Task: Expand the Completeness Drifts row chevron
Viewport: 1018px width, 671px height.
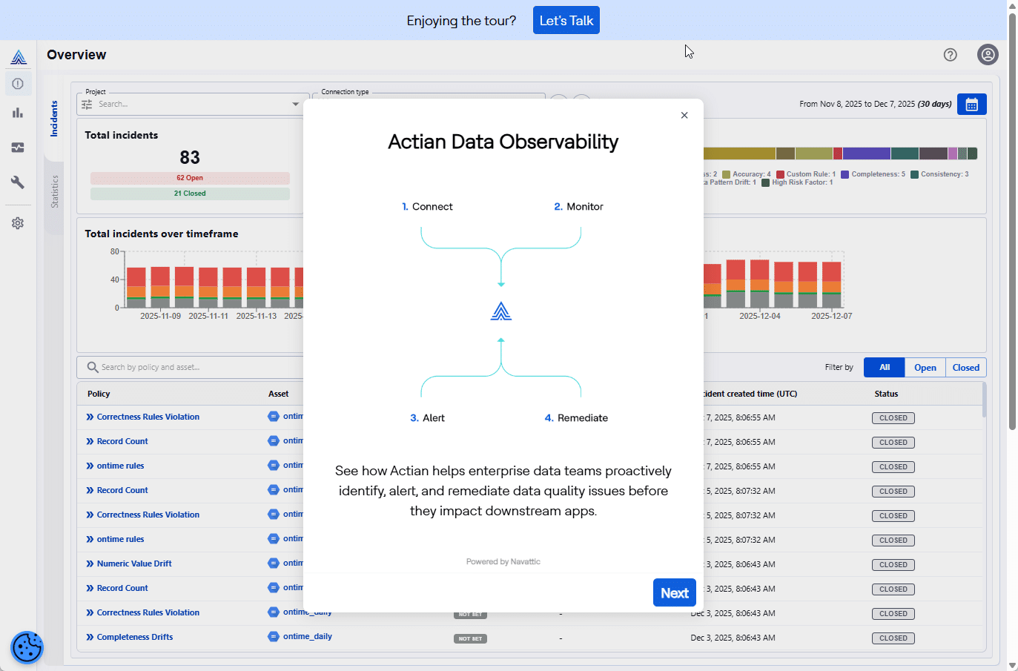Action: click(x=90, y=638)
